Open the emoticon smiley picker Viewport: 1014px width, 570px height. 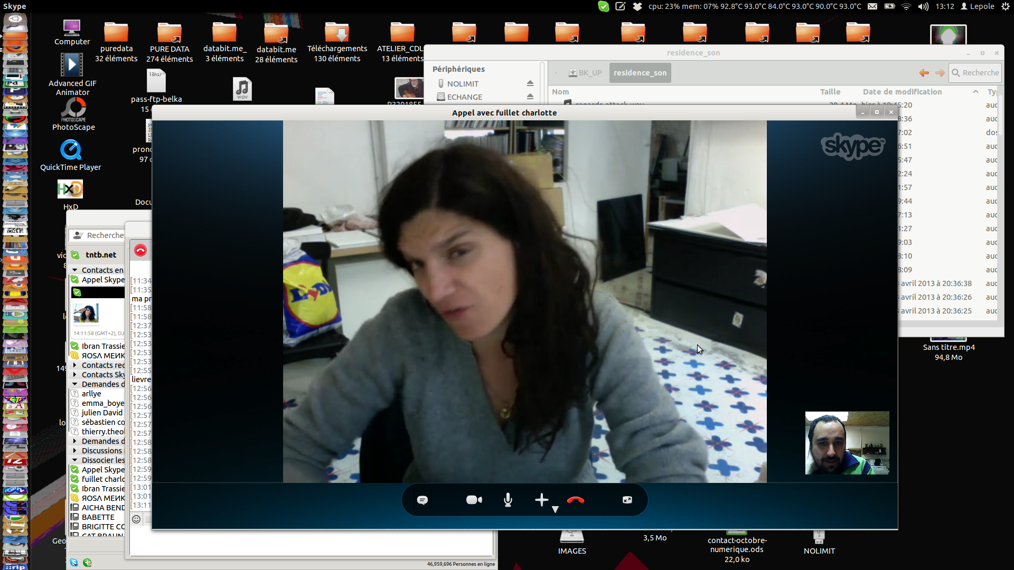(136, 519)
